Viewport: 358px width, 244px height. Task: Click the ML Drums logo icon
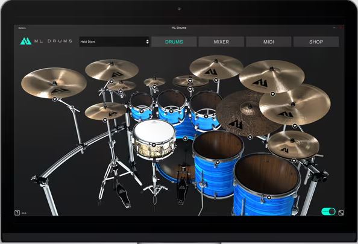pyautogui.click(x=26, y=41)
